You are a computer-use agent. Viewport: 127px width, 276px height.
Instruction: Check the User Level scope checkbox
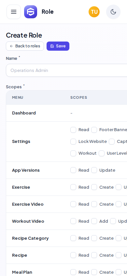(x=102, y=153)
